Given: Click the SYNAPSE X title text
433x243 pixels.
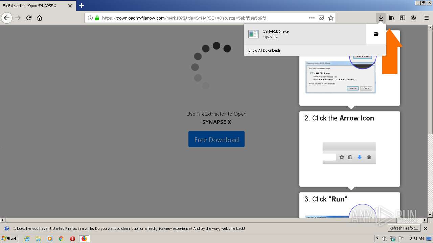Looking at the screenshot, I should (216, 122).
